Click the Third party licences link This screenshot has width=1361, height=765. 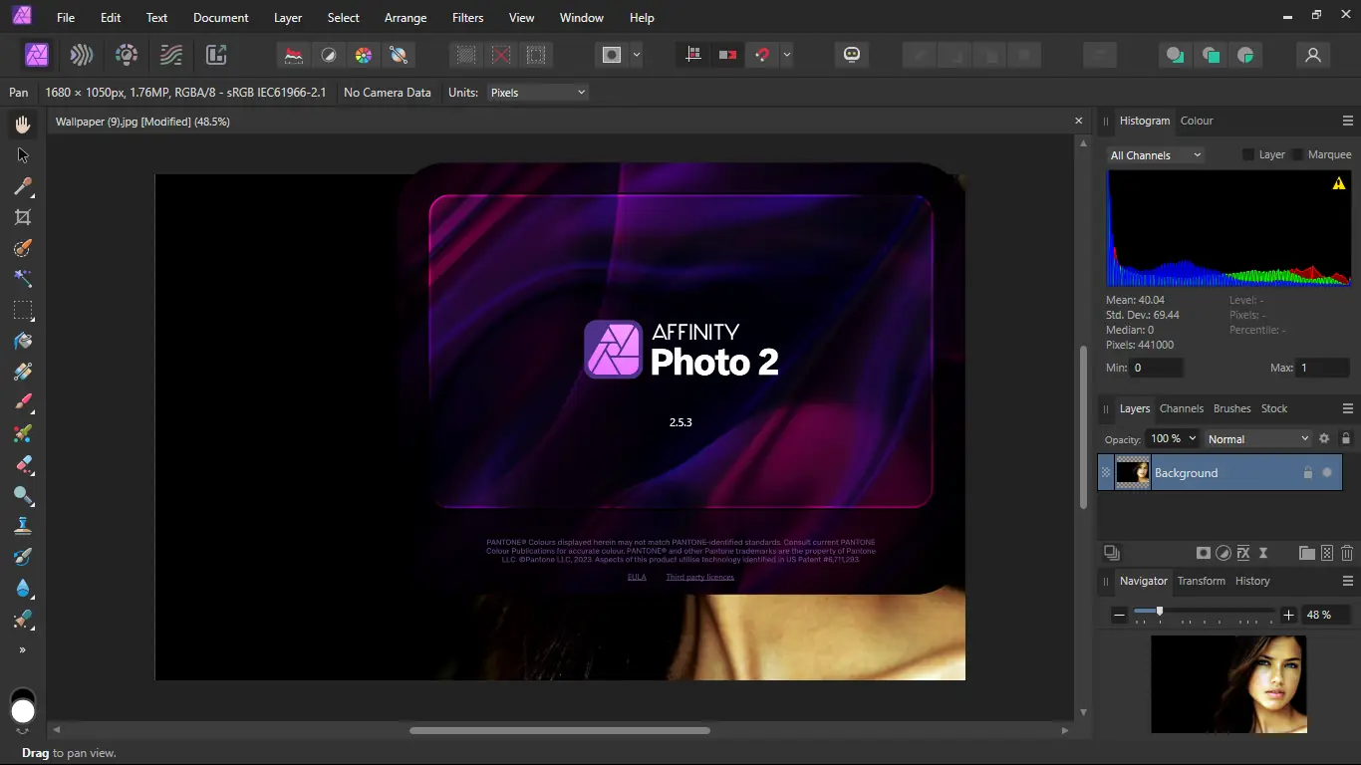pyautogui.click(x=699, y=577)
